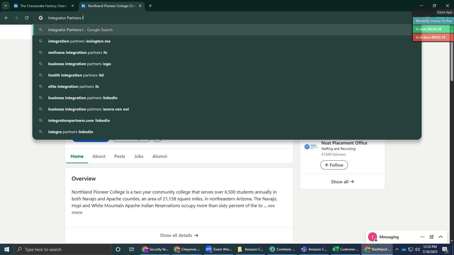
Task: Choose 'wellvana integration partners llc' suggestion
Action: 227,52
